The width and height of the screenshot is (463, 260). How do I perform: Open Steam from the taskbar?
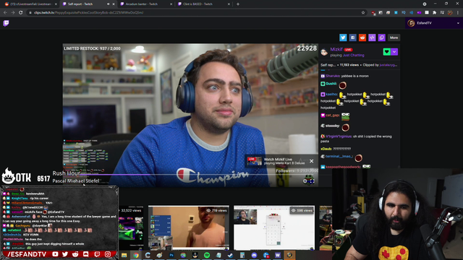point(230,255)
